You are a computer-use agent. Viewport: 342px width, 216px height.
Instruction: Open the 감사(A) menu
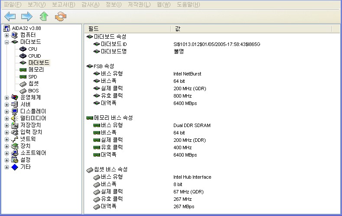[x=90, y=4]
